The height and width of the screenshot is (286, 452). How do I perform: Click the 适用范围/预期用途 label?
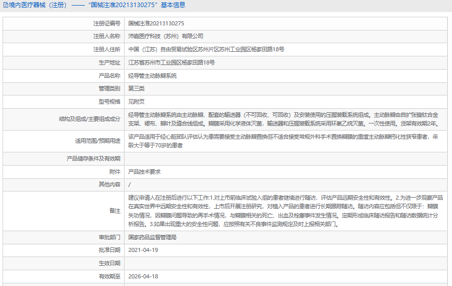(x=98, y=141)
